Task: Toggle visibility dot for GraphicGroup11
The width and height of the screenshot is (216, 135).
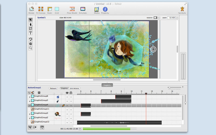Action: 67,110
